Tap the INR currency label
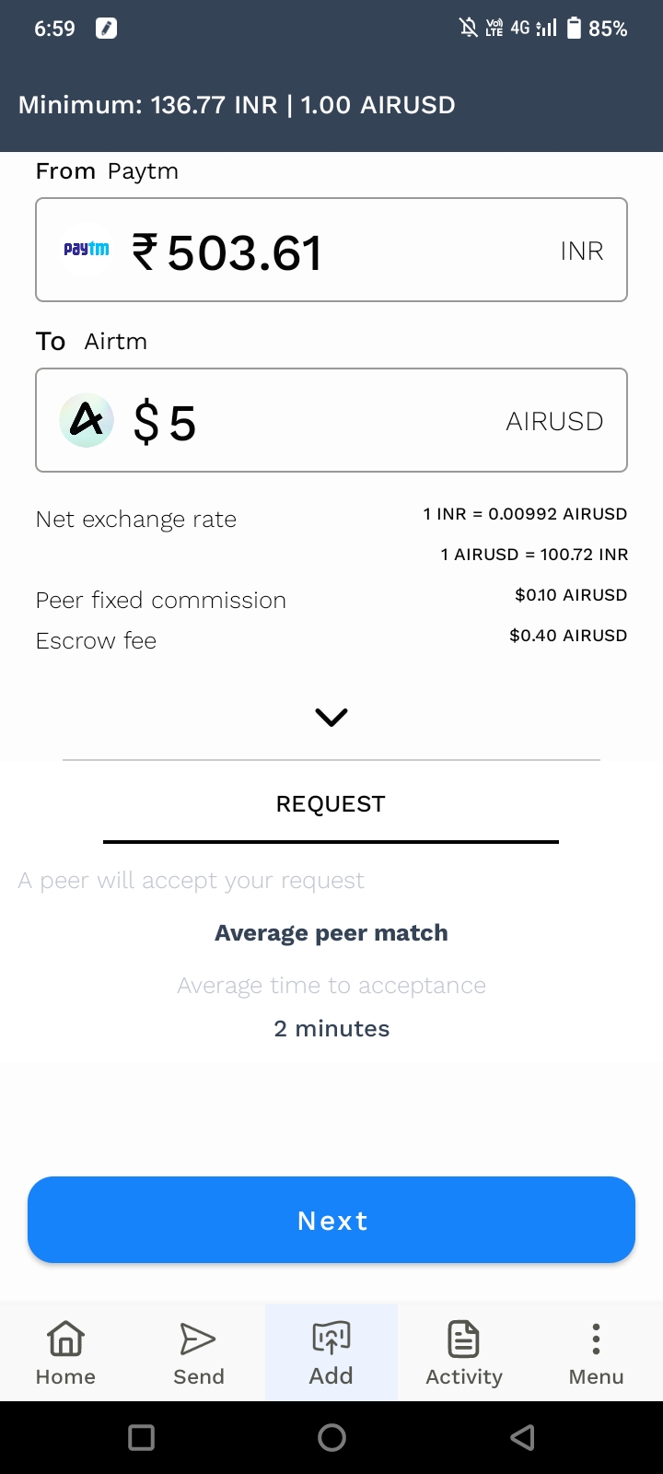 pos(581,251)
